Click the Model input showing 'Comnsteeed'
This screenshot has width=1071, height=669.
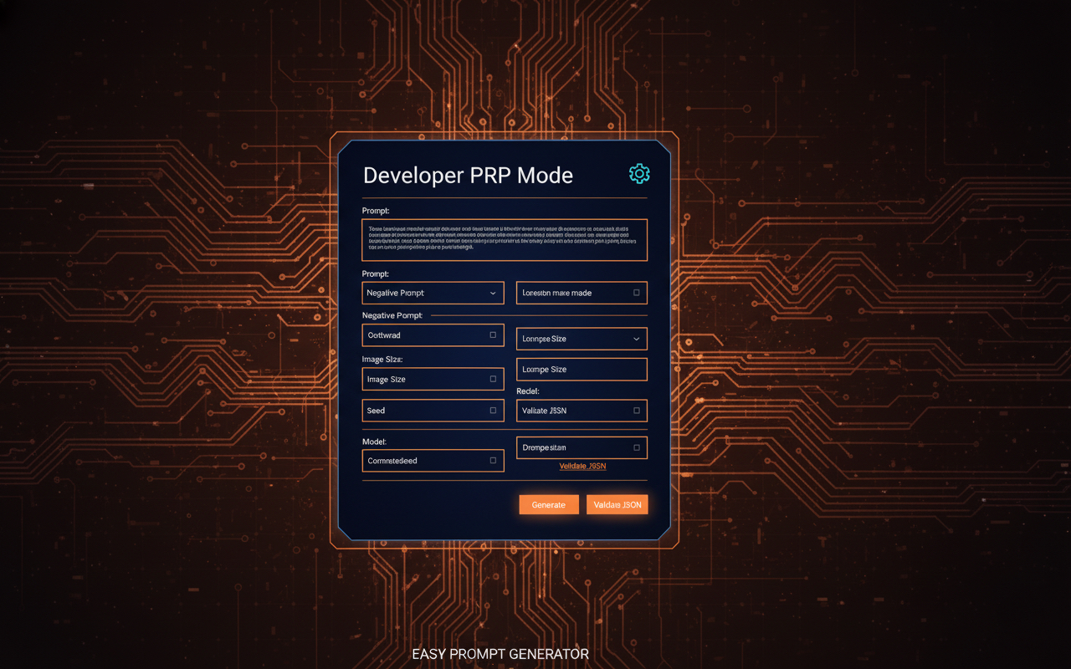click(418, 460)
